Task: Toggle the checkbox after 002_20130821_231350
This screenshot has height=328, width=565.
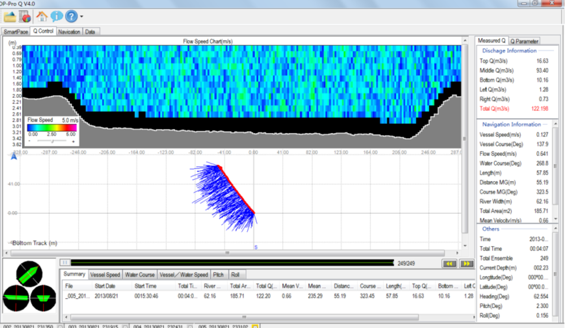Action: coord(60,326)
